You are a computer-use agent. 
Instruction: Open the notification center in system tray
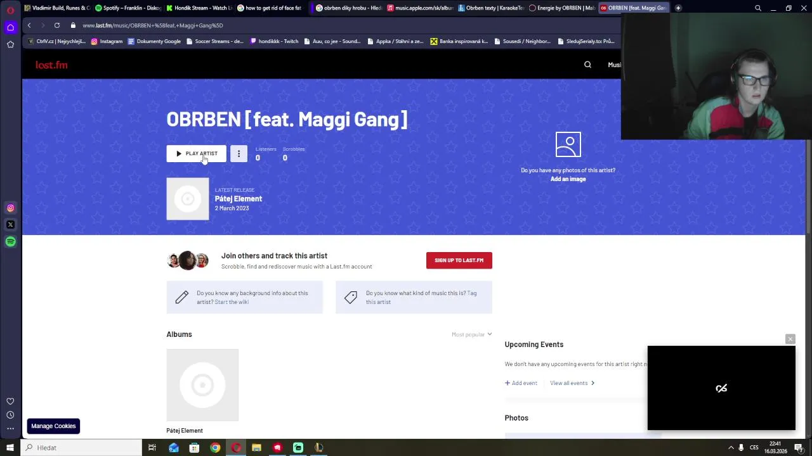(799, 448)
